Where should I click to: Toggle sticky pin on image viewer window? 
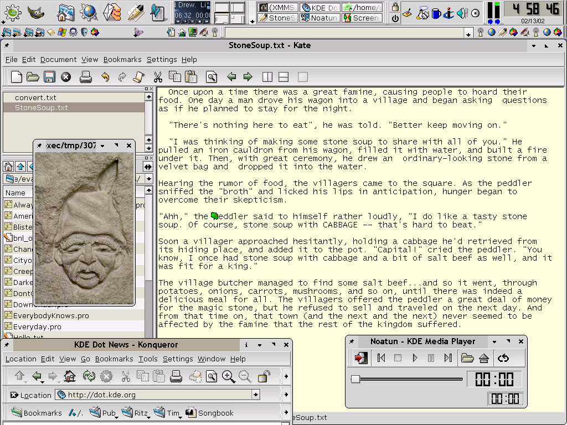coord(39,146)
